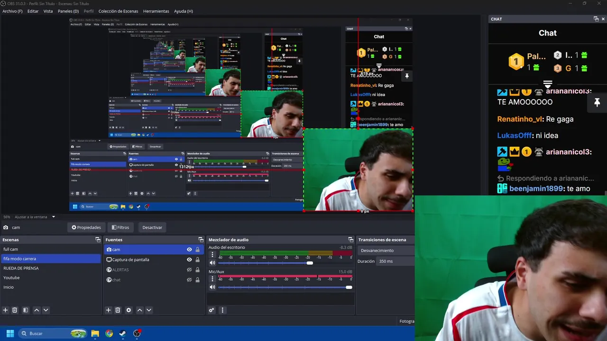Open the Vista menu
The width and height of the screenshot is (607, 341).
pyautogui.click(x=48, y=11)
